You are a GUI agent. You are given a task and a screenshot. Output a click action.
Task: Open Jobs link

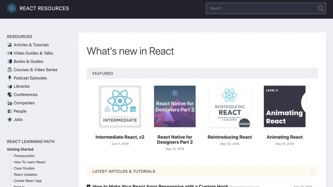click(x=18, y=119)
